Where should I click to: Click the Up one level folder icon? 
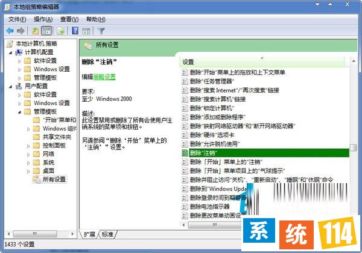click(x=35, y=31)
